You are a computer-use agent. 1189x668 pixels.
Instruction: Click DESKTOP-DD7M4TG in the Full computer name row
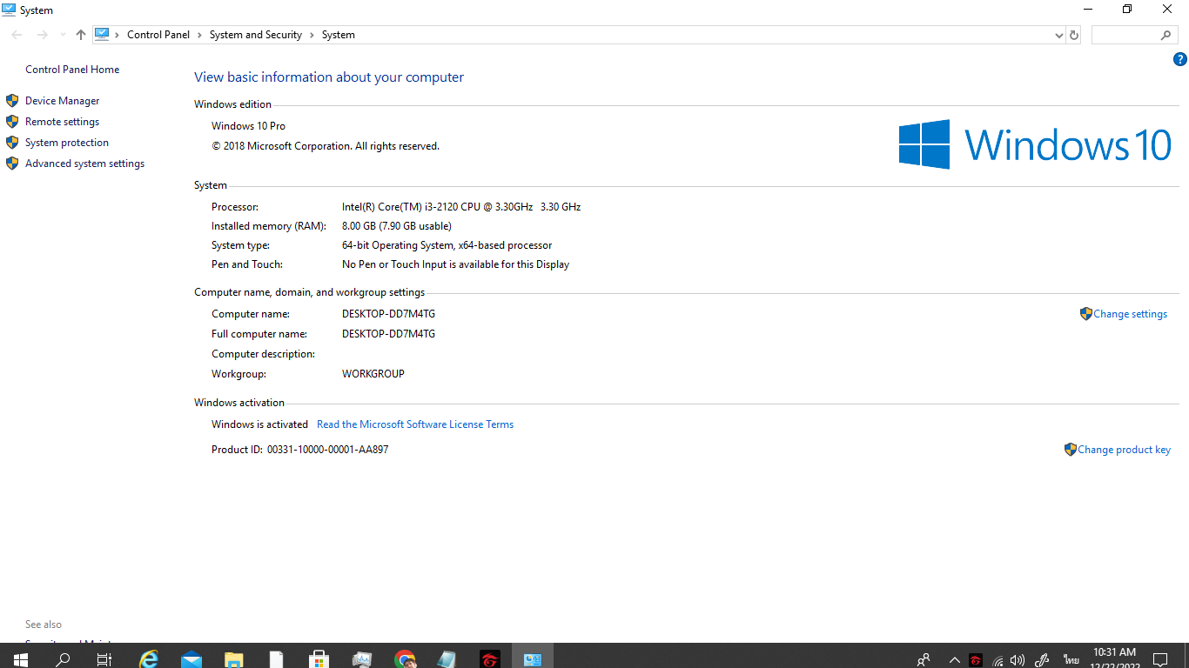pos(388,334)
